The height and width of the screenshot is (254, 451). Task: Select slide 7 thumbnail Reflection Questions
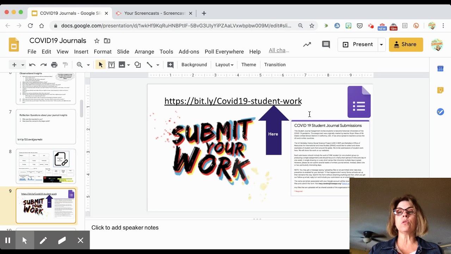point(46,126)
